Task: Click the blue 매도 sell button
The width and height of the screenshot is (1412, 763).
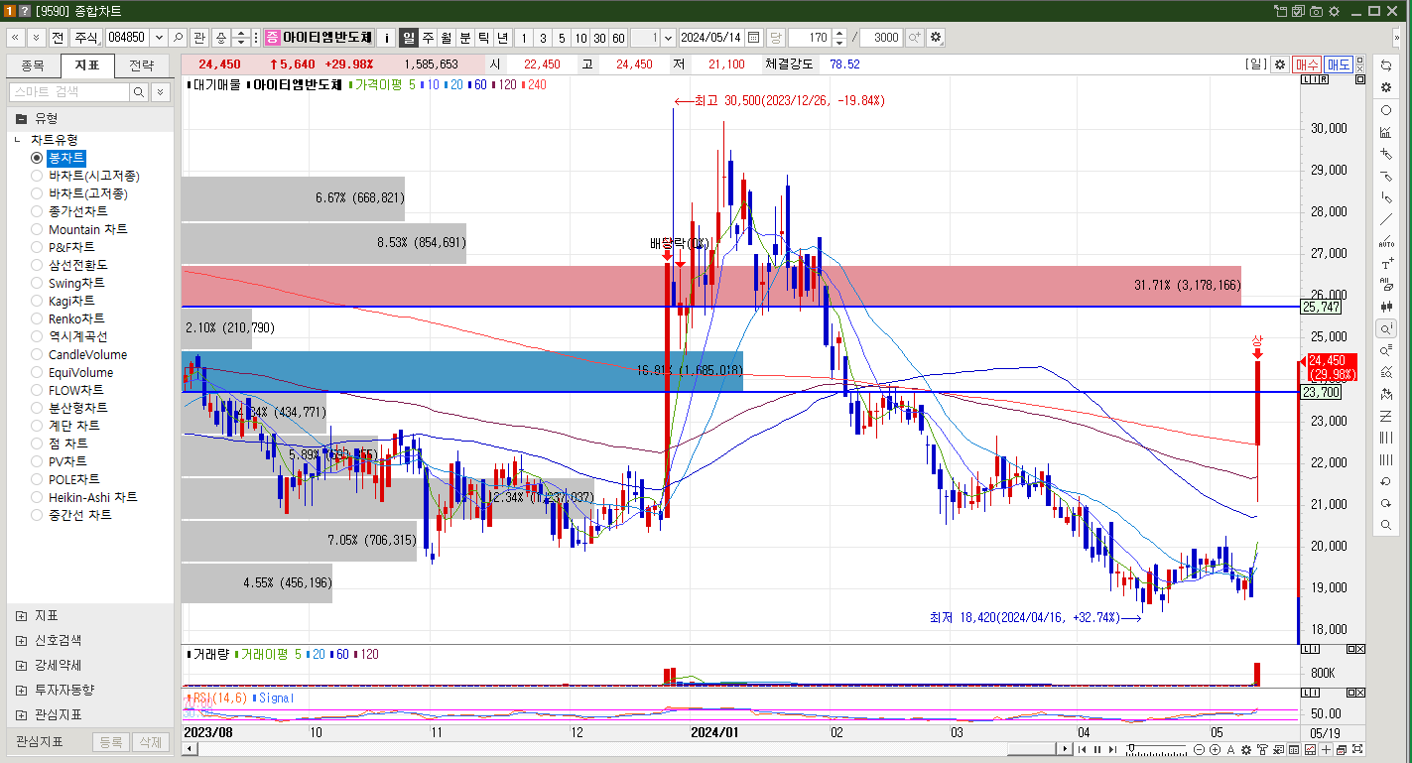Action: 1339,64
